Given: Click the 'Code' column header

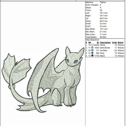Looking at the screenshot, I should (114, 42).
